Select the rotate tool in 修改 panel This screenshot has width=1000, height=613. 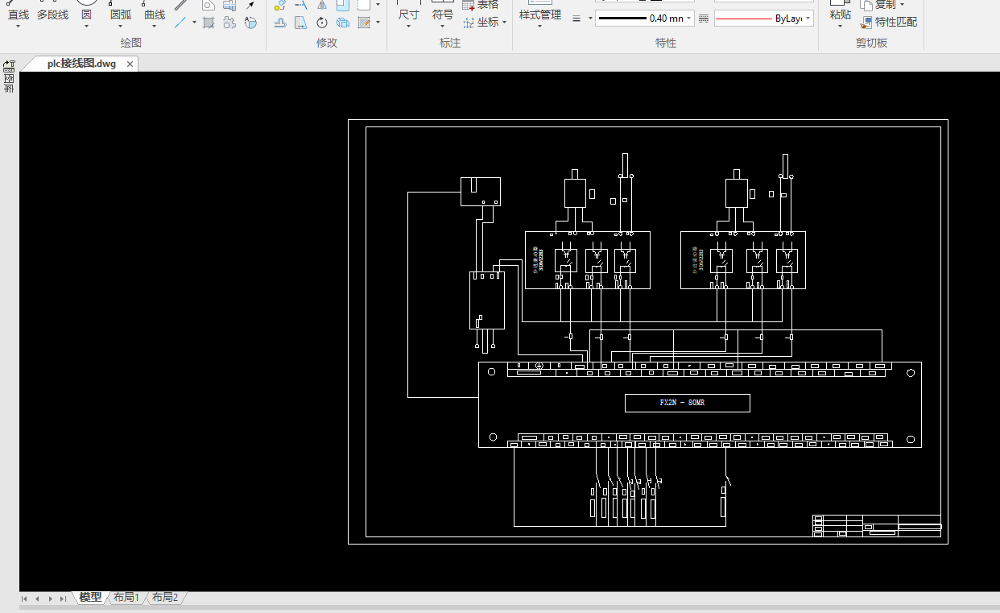tap(322, 23)
